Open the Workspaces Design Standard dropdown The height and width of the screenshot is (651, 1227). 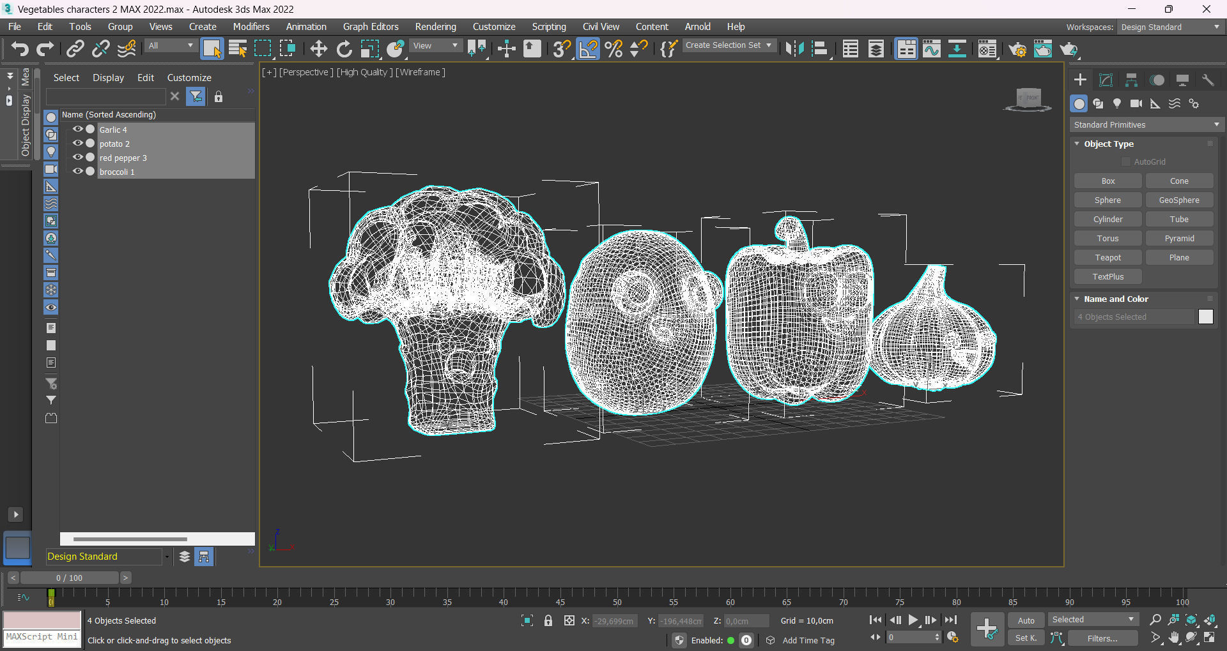(x=1171, y=27)
